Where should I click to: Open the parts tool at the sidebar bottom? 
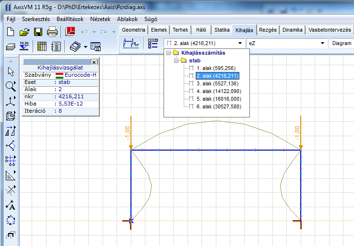coord(11,235)
